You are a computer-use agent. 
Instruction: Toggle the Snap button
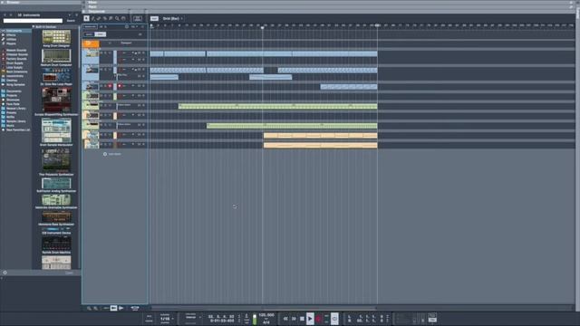[x=154, y=18]
